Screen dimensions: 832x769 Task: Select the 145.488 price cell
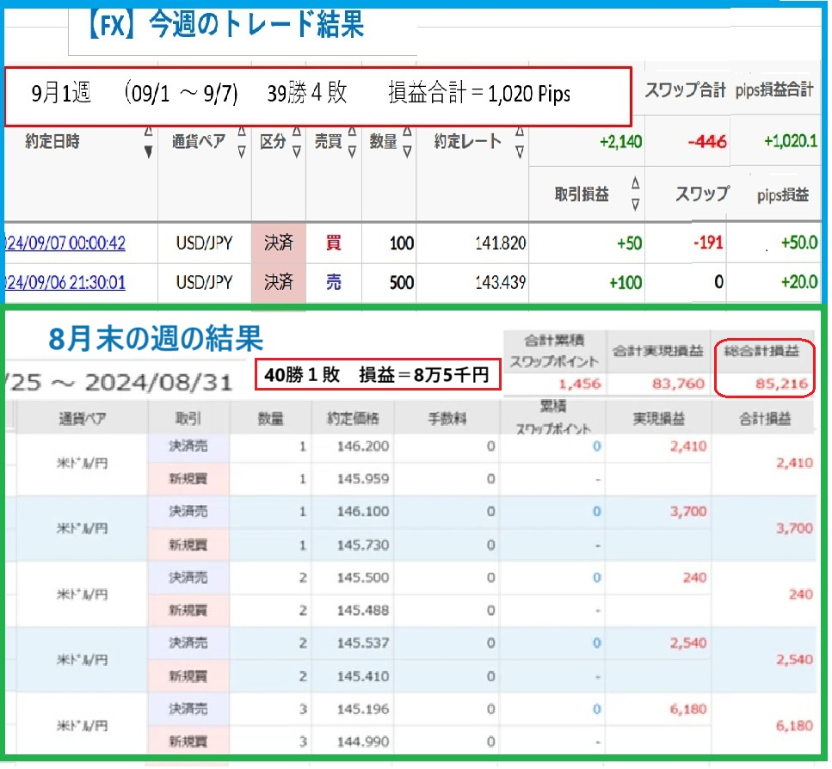(x=363, y=611)
